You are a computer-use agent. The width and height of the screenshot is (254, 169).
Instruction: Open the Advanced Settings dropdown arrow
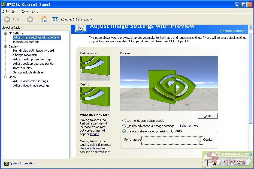tap(91, 20)
